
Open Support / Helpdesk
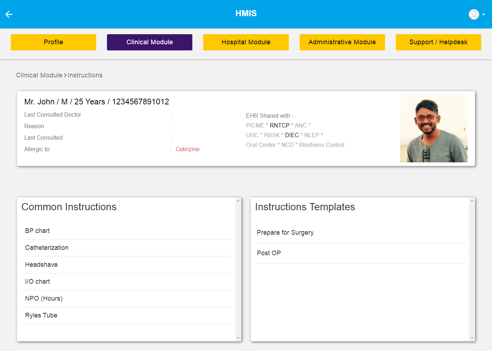click(x=438, y=42)
